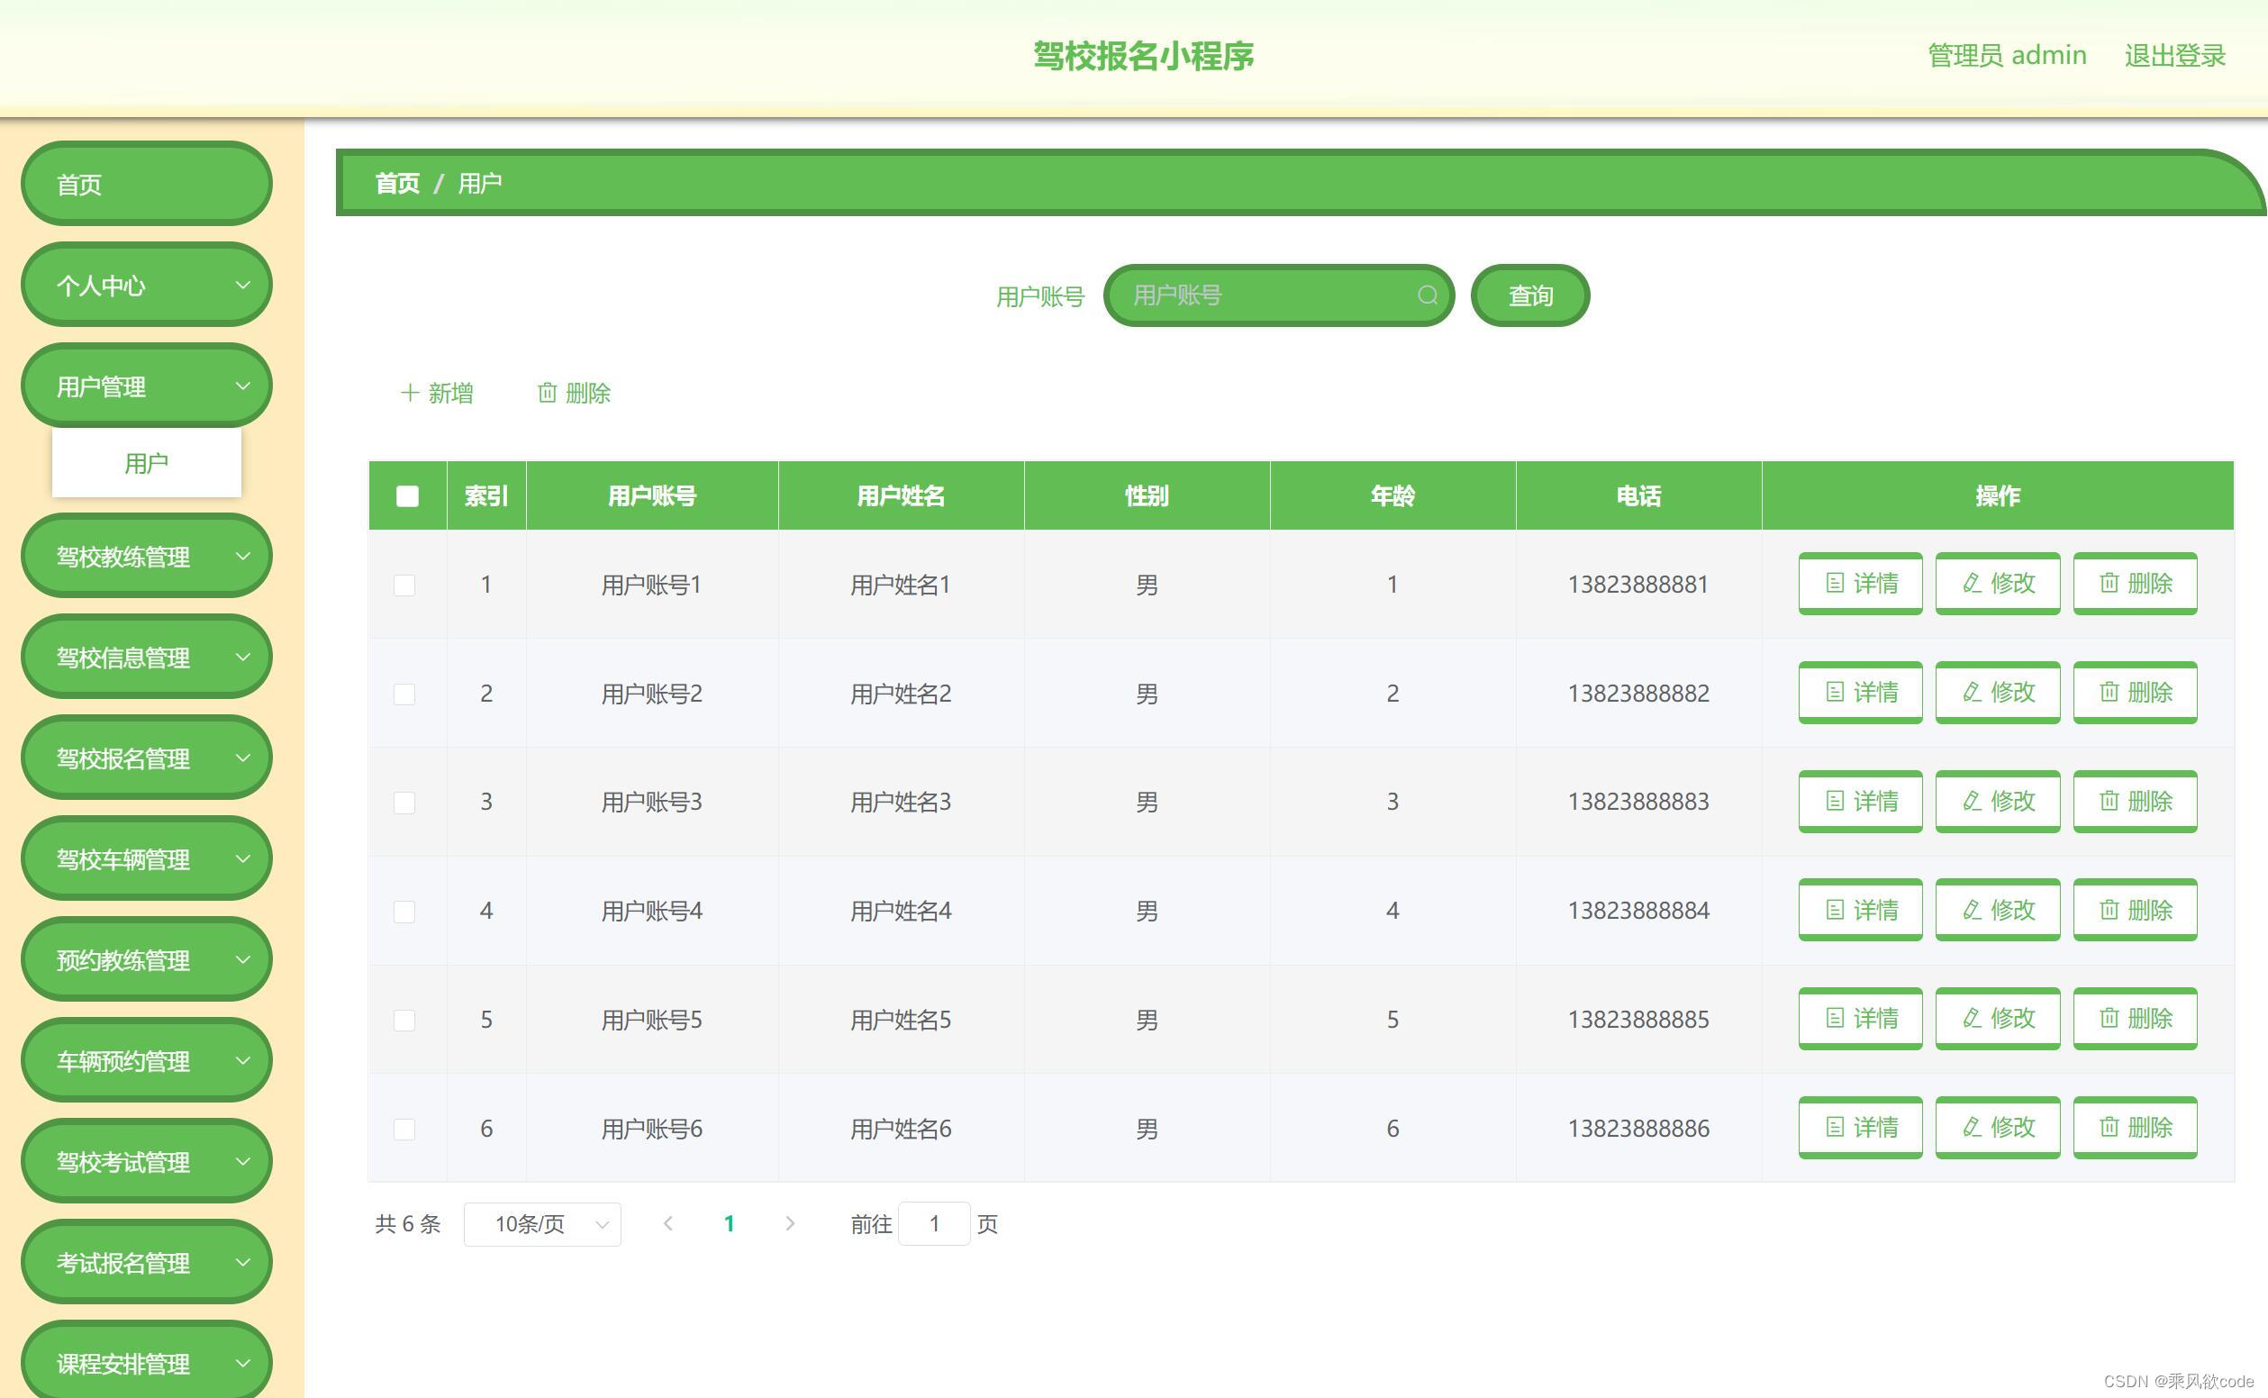Click the plus icon for 新增
The width and height of the screenshot is (2268, 1398).
pos(410,393)
